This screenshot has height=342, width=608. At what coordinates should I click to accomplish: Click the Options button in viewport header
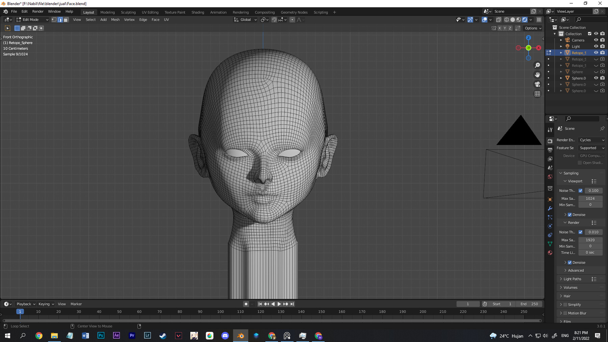pyautogui.click(x=532, y=28)
